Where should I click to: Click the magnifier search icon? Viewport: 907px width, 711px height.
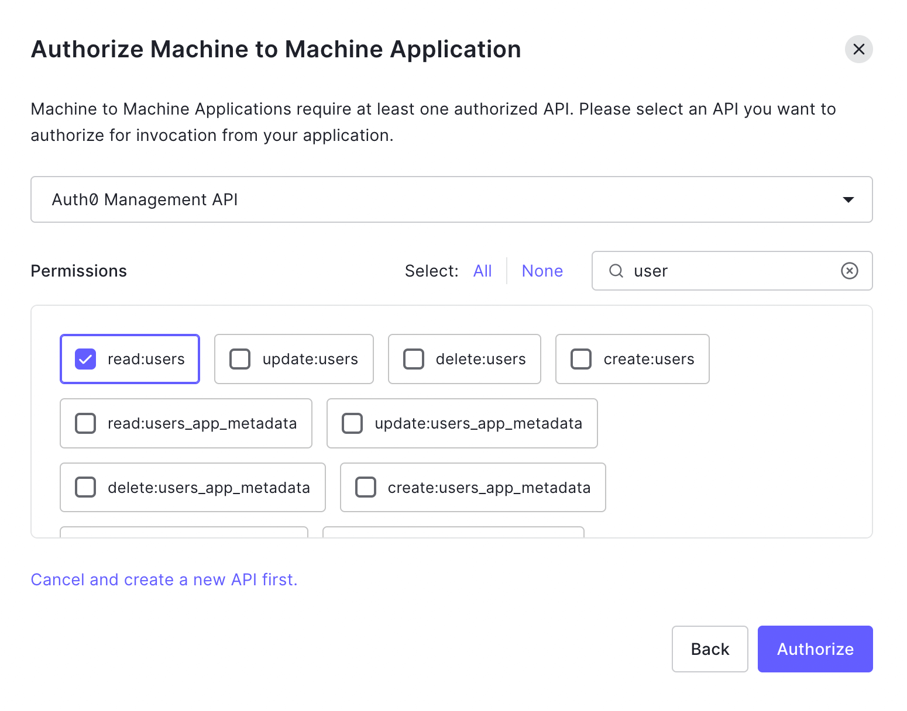pos(616,271)
